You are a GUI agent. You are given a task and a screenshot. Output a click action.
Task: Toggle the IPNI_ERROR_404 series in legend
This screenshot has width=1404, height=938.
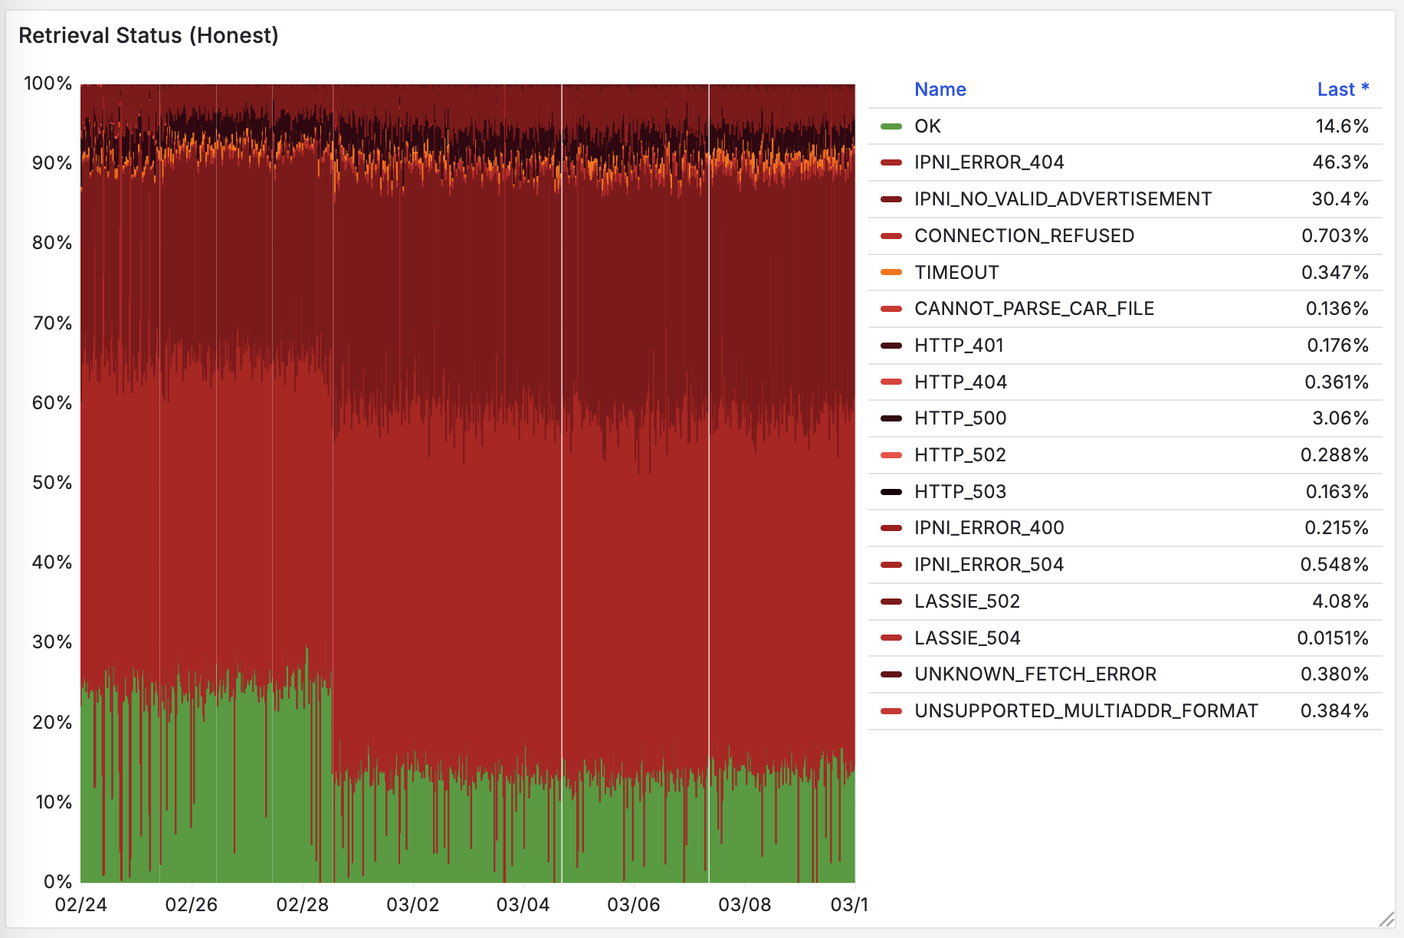pos(989,162)
